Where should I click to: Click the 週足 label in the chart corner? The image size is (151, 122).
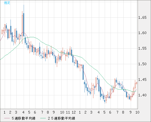tap(7, 3)
